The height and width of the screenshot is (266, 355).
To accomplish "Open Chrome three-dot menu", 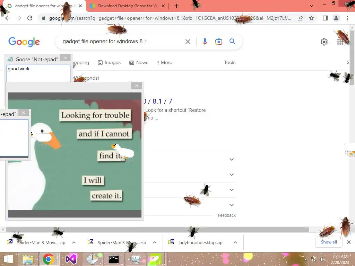I will pyautogui.click(x=347, y=18).
